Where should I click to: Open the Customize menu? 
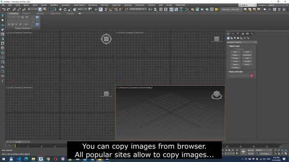pos(117,5)
